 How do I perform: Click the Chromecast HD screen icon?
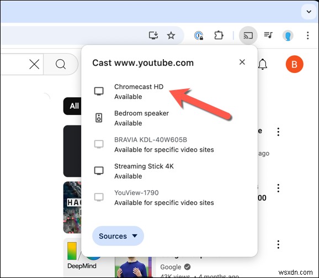pos(99,91)
